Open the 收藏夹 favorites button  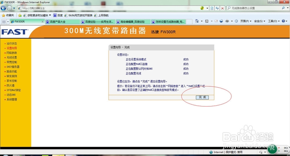[8, 15]
